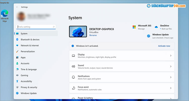Click the Rename link under VirtualBox
Screen dimensions: 189x101
point(93,35)
